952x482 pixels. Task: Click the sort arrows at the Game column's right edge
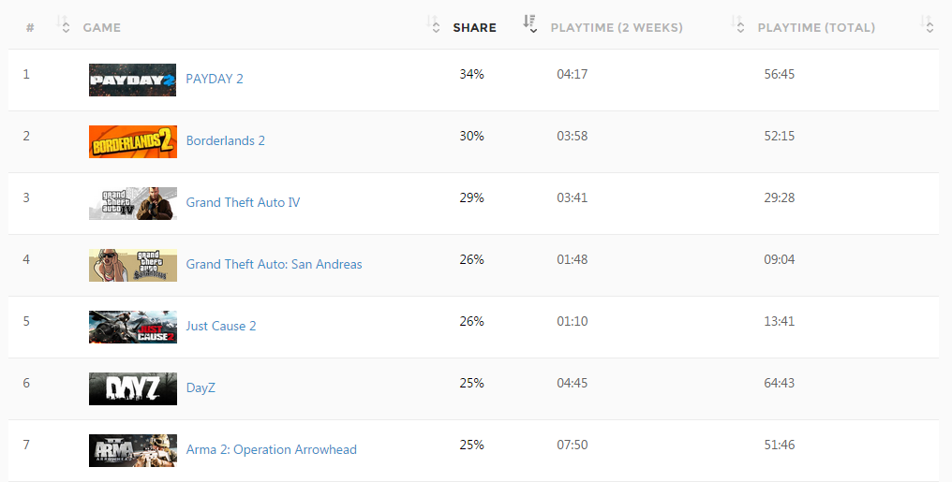[x=435, y=26]
